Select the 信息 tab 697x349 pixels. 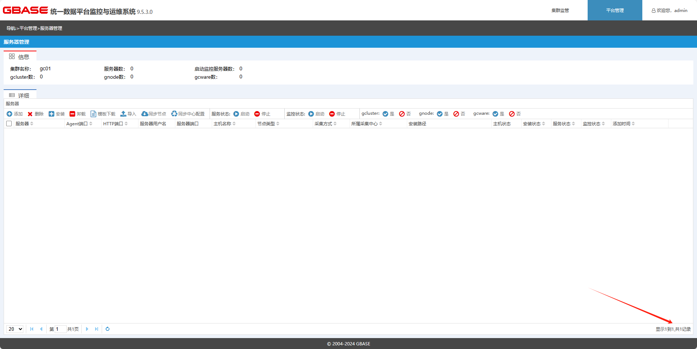coord(20,56)
